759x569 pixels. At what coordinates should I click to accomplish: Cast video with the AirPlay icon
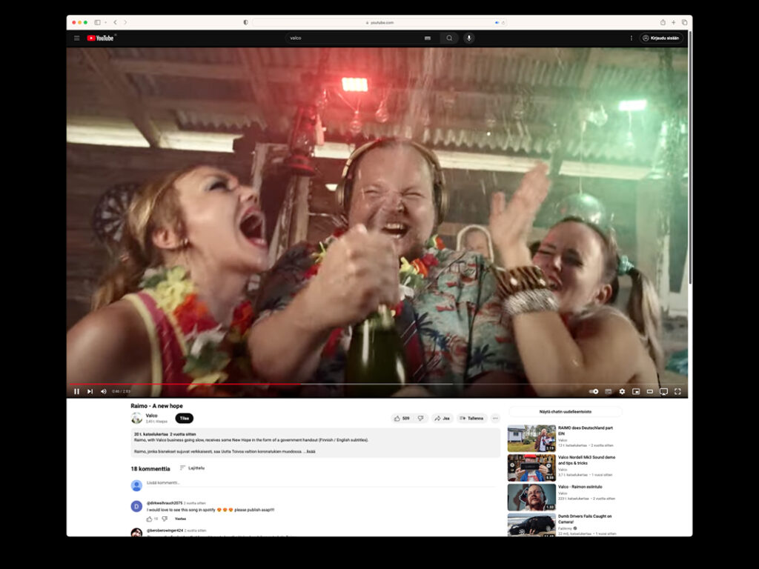(663, 391)
